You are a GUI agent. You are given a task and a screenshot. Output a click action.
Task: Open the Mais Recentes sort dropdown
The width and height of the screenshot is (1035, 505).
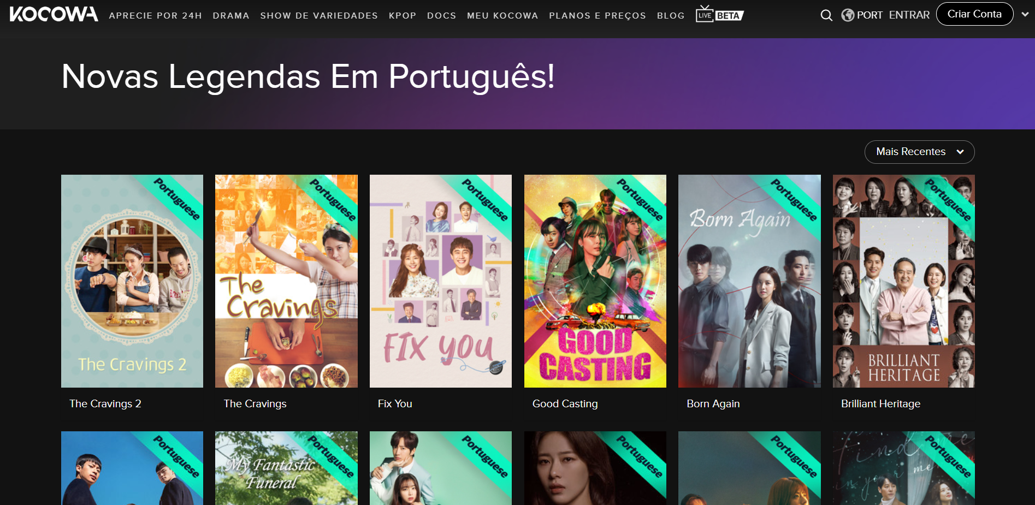pos(919,152)
